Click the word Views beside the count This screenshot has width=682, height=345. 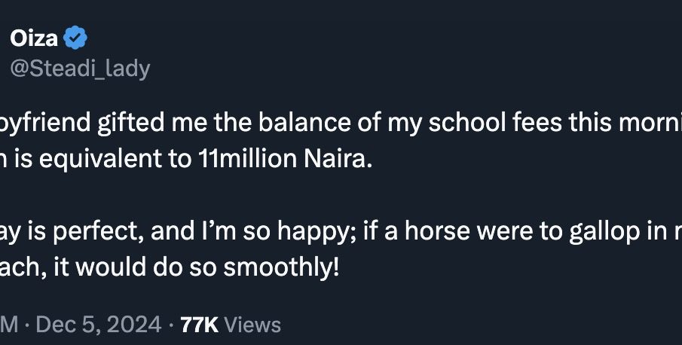(x=252, y=325)
